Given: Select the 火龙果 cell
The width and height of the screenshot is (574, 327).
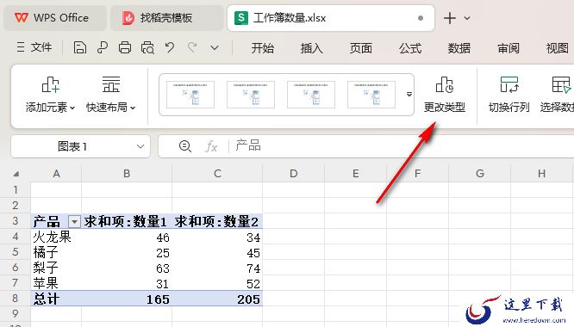Looking at the screenshot, I should click(x=56, y=237).
